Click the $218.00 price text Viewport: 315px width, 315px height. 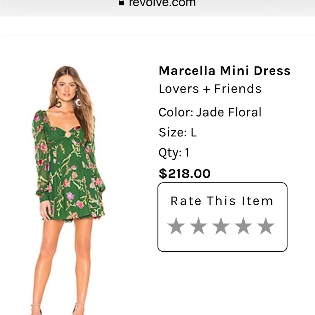(x=185, y=173)
